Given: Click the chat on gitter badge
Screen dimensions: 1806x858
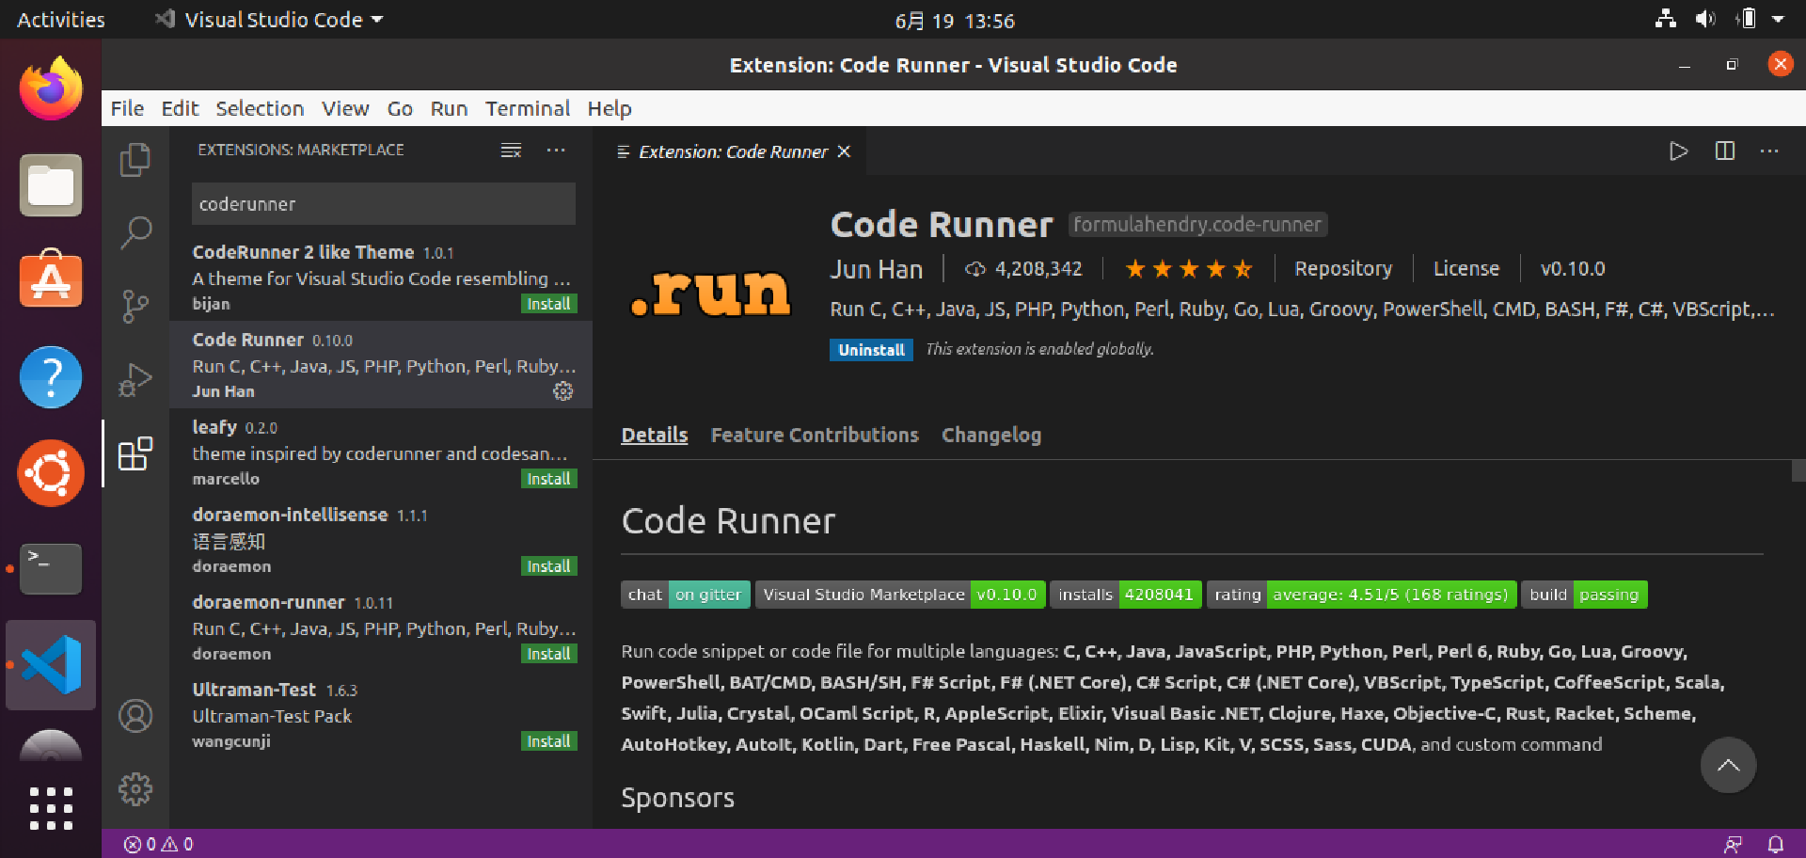Looking at the screenshot, I should (x=686, y=595).
